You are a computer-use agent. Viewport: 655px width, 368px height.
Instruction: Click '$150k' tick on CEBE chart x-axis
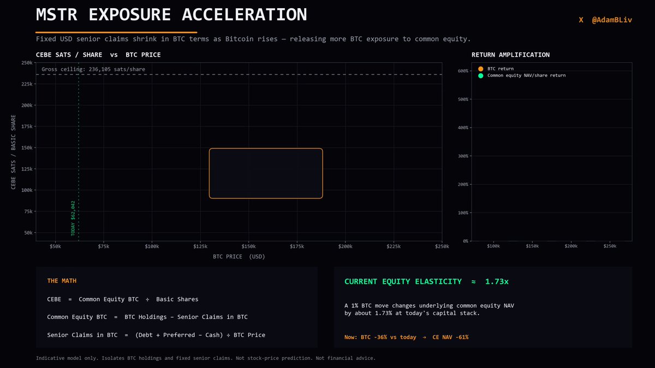tap(248, 247)
